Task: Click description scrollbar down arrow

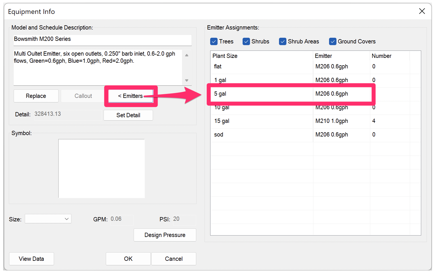Action: click(187, 80)
